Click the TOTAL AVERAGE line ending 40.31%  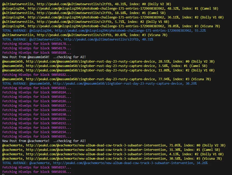point(78,39)
